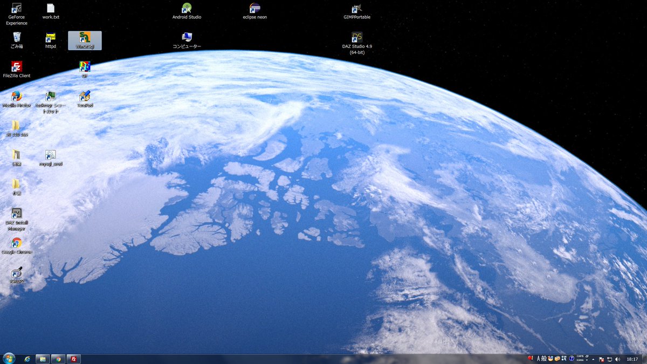Launch the Android Studio shortcut
This screenshot has height=364, width=647.
pos(187,11)
